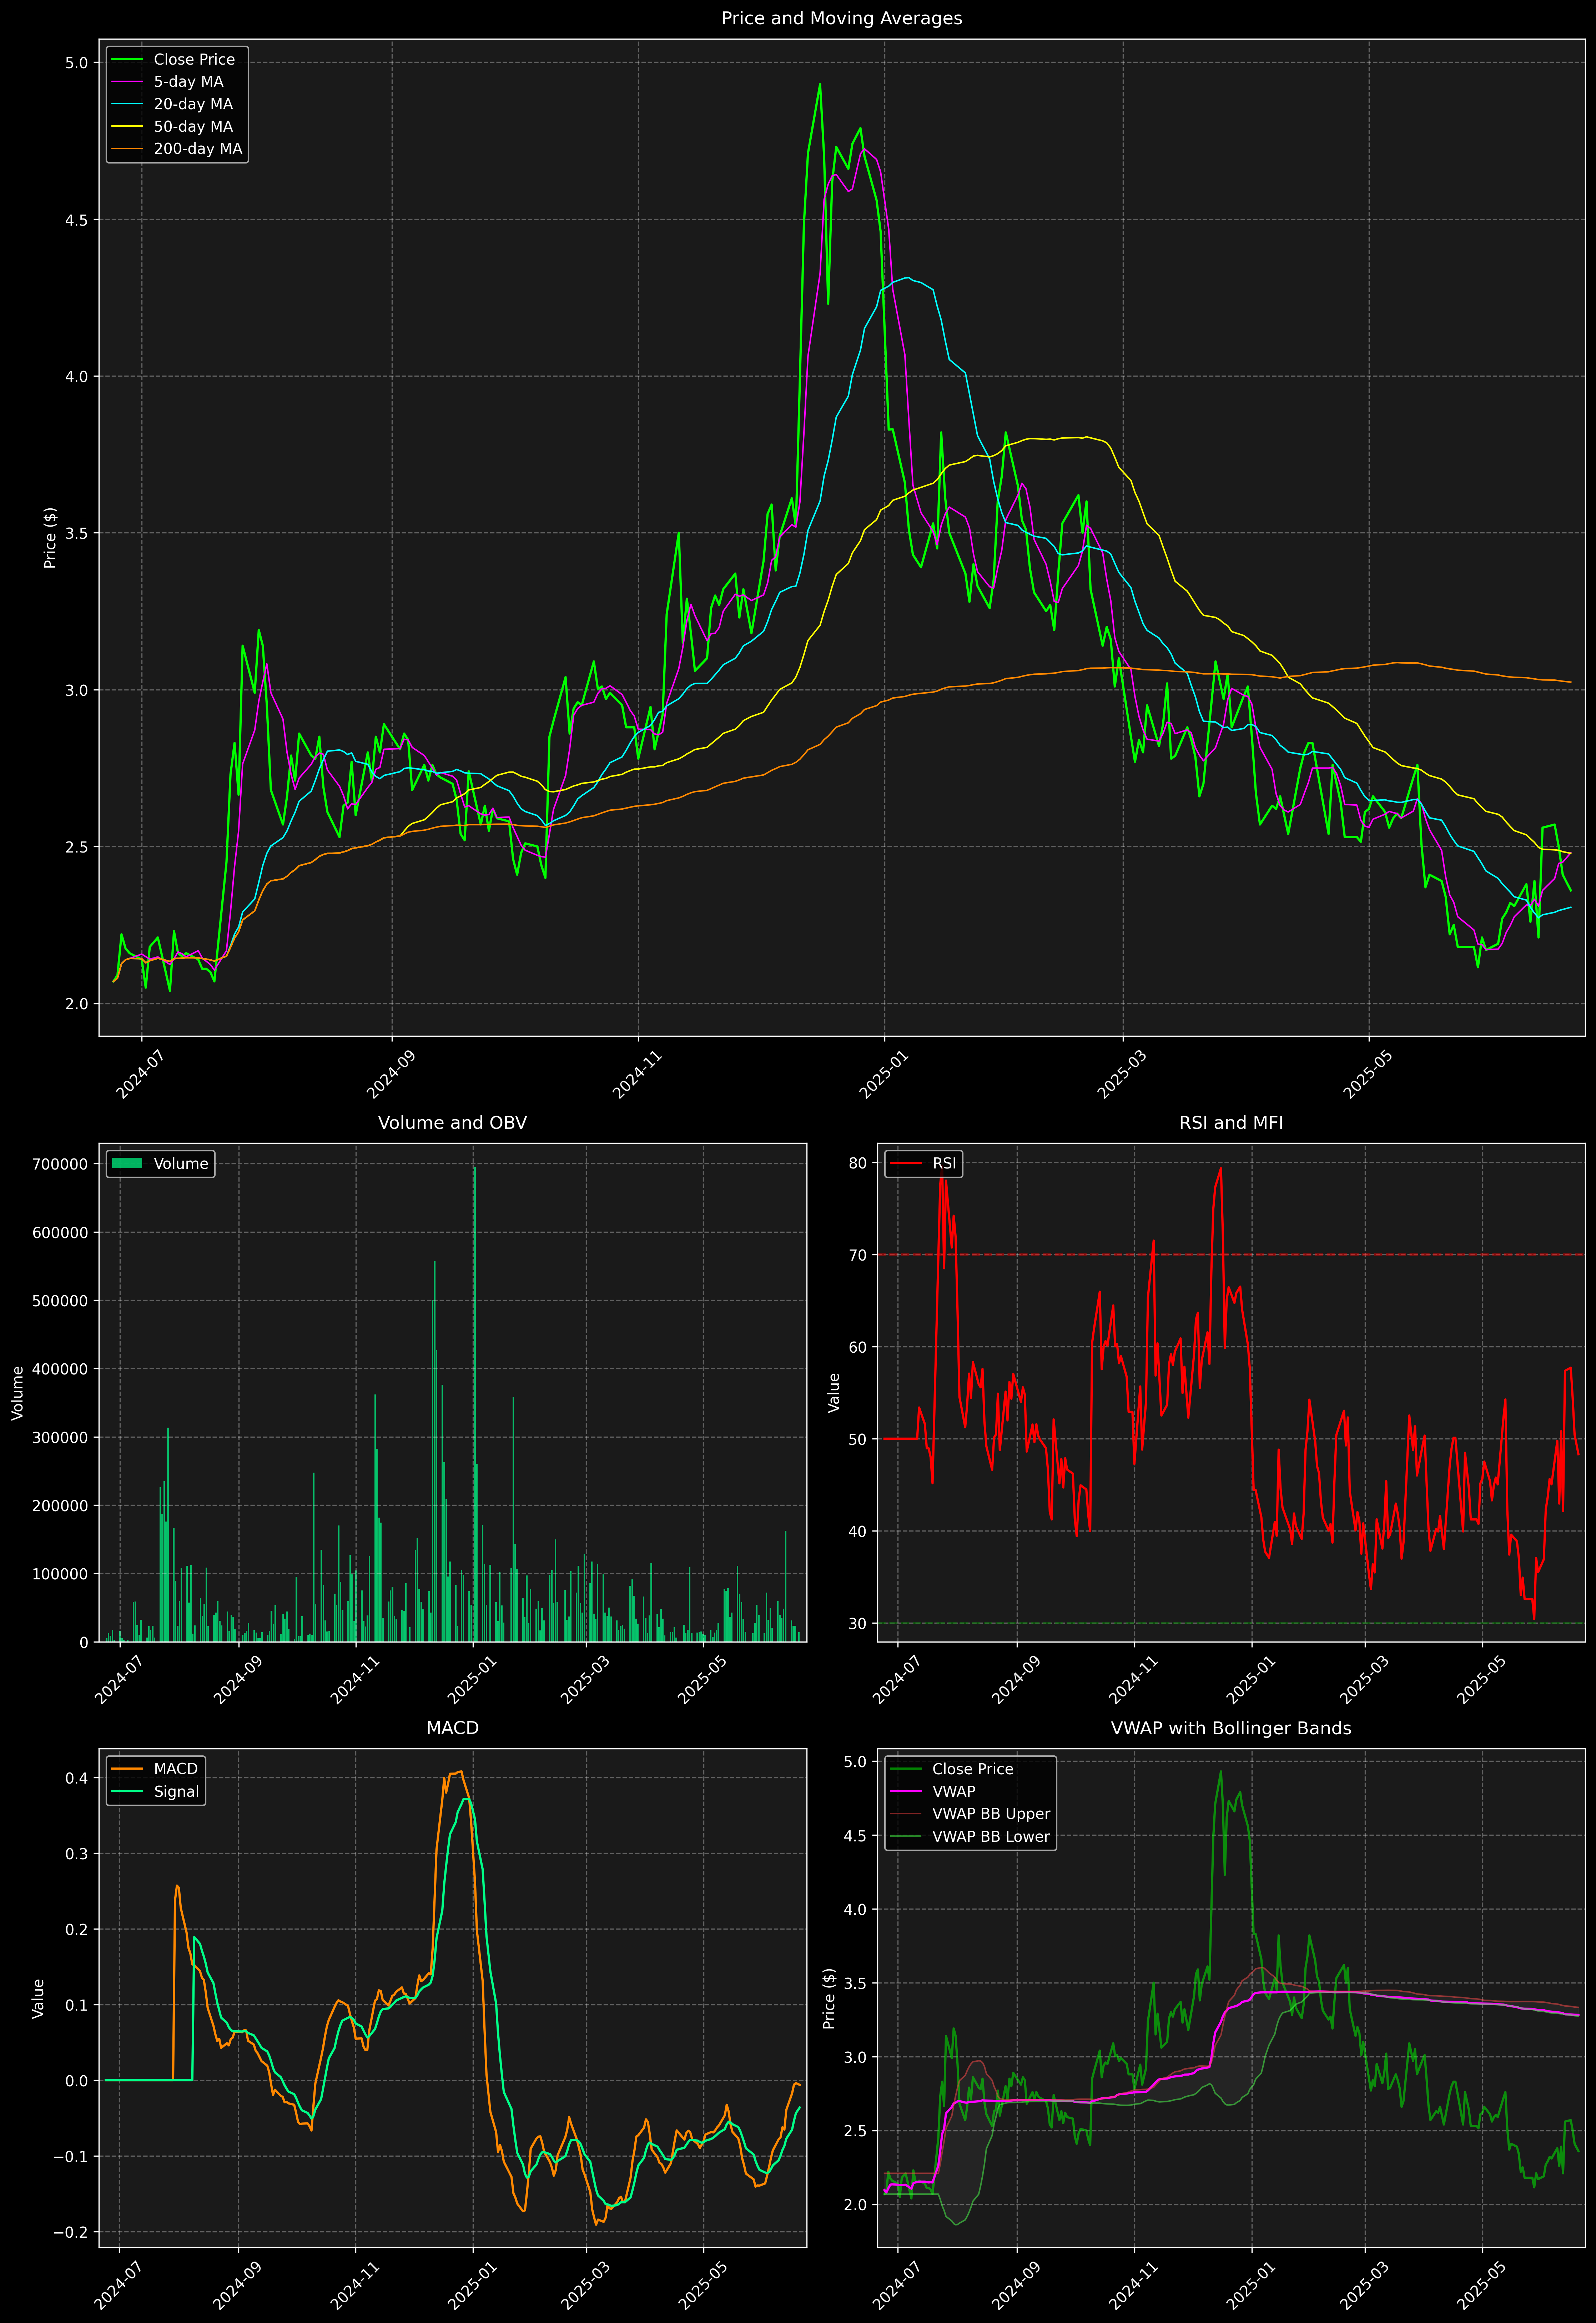Image resolution: width=1596 pixels, height=2323 pixels.
Task: Click the 'Price ($)' axis label of the top chart
Action: pyautogui.click(x=50, y=538)
